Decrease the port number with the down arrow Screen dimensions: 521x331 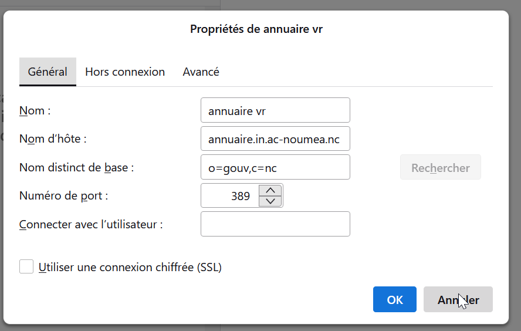(x=270, y=201)
